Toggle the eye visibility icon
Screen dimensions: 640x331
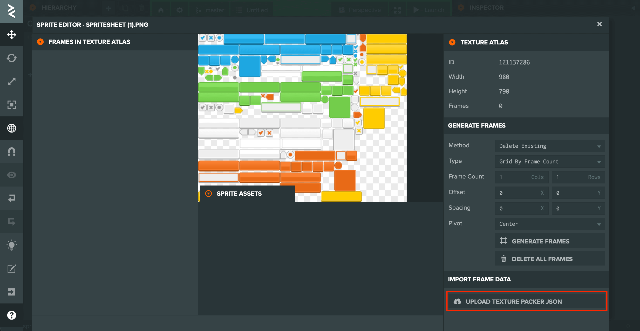12,175
